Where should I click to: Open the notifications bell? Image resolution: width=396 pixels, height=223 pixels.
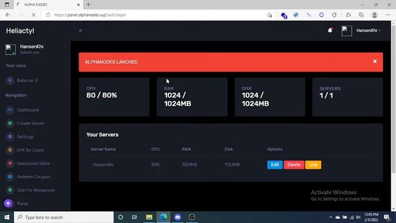[x=330, y=30]
